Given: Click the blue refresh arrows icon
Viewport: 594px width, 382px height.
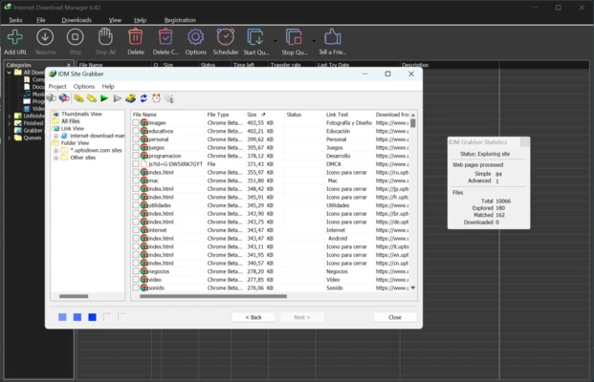Looking at the screenshot, I should point(143,98).
